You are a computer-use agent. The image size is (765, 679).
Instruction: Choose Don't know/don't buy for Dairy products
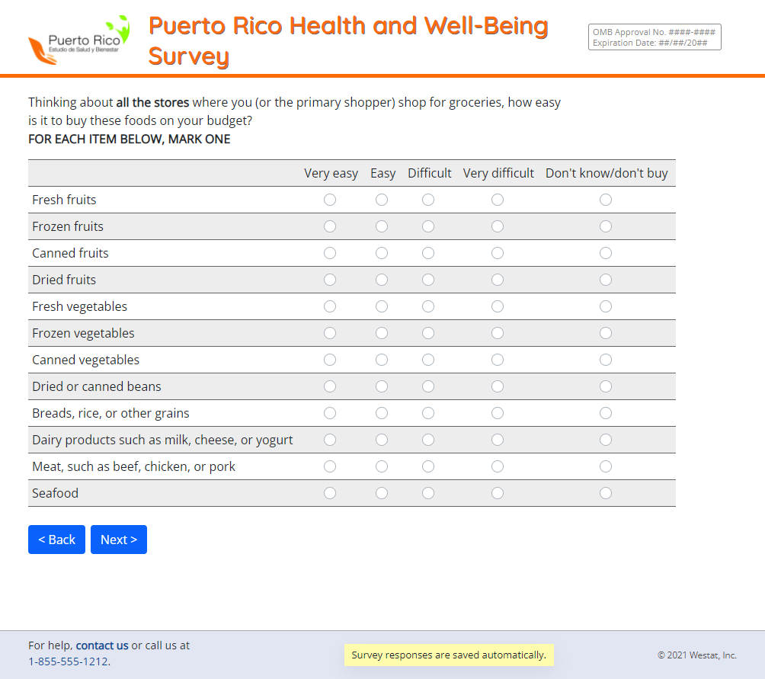[x=606, y=440]
